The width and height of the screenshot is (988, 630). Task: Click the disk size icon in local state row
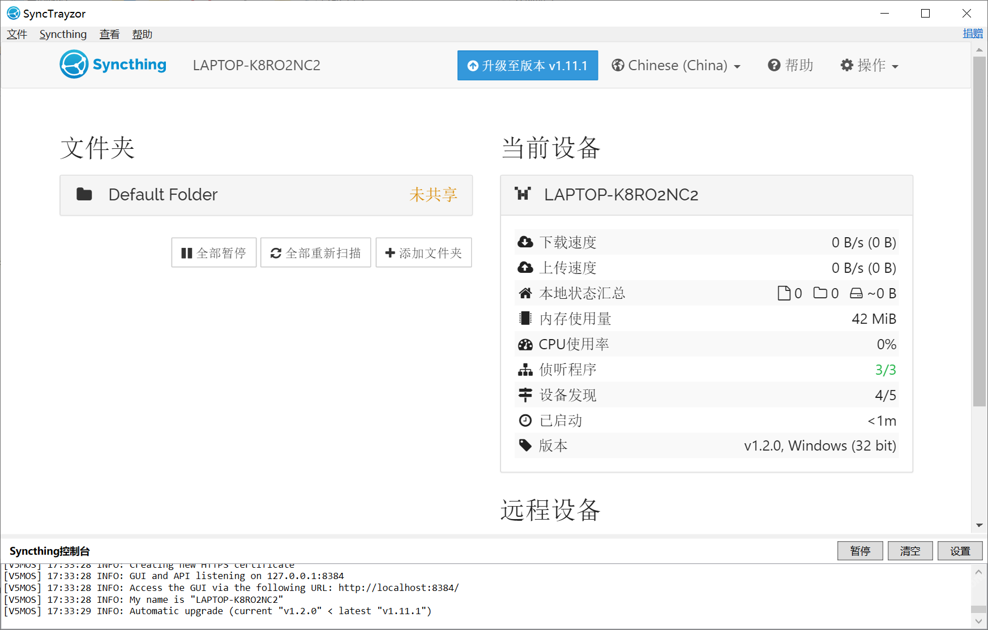pyautogui.click(x=856, y=293)
